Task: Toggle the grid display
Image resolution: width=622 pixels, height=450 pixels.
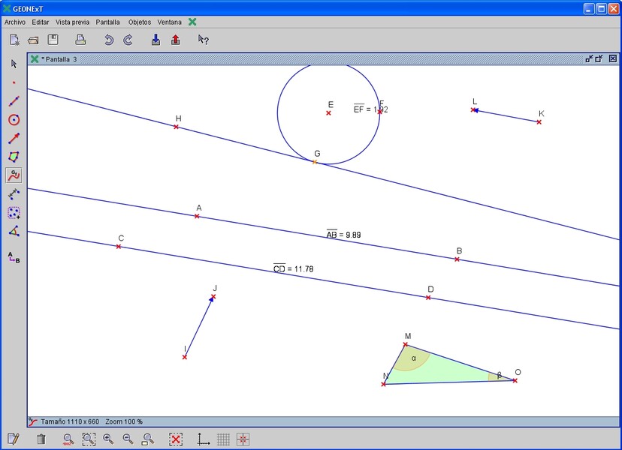Action: point(223,439)
